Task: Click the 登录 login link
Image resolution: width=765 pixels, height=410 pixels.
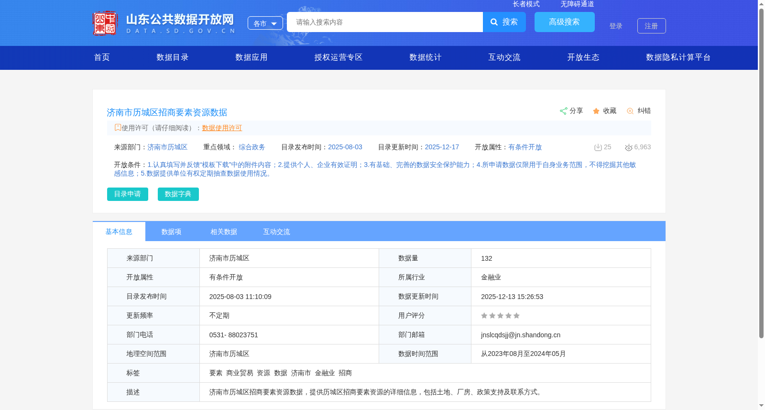Action: [616, 26]
